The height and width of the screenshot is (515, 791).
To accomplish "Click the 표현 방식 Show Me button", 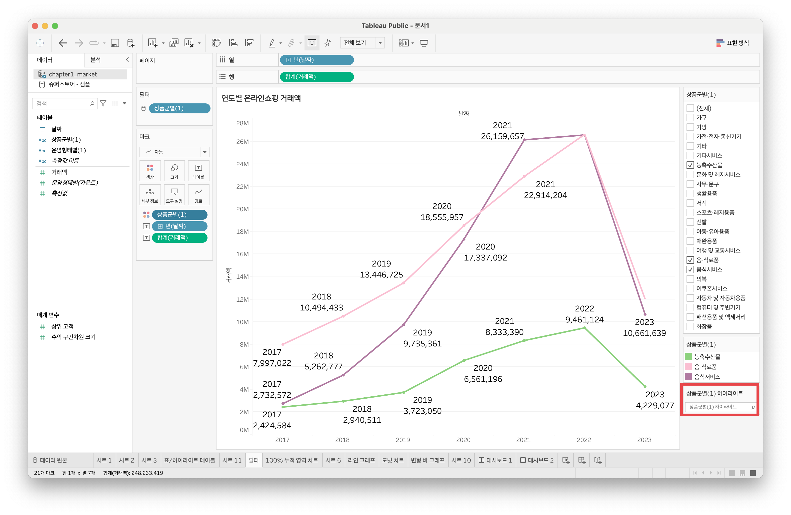I will [x=732, y=43].
